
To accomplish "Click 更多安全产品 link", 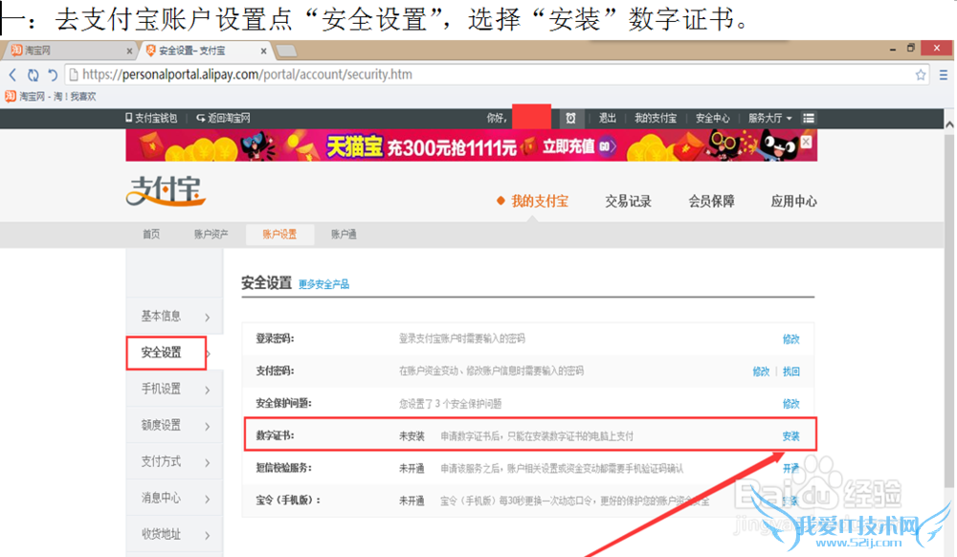I will pos(324,284).
